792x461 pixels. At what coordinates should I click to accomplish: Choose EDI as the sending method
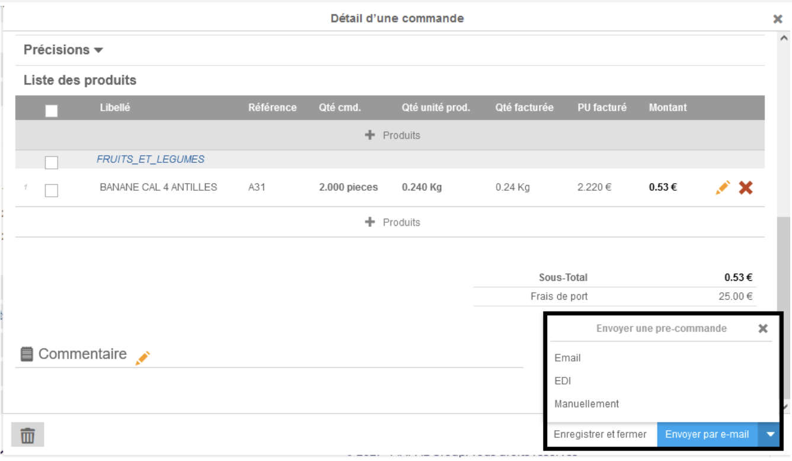[563, 381]
